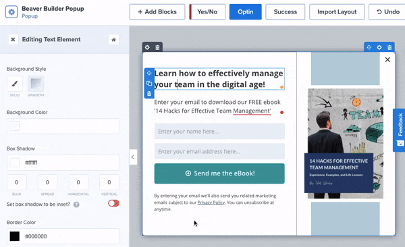Click the Box Shadow color swatch
Viewport: 405px width, 247px height.
click(x=15, y=163)
